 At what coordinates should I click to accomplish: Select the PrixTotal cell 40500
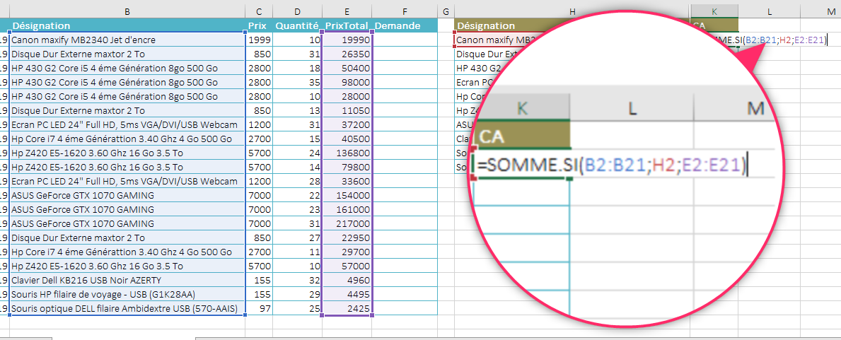tap(347, 139)
